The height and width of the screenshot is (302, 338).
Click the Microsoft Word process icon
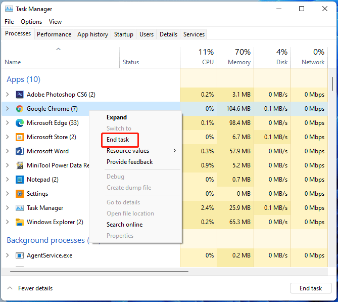20,151
